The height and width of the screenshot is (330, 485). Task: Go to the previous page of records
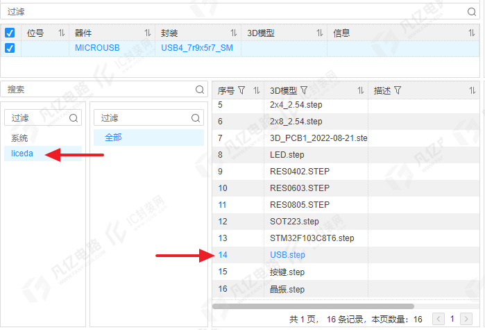(439, 319)
